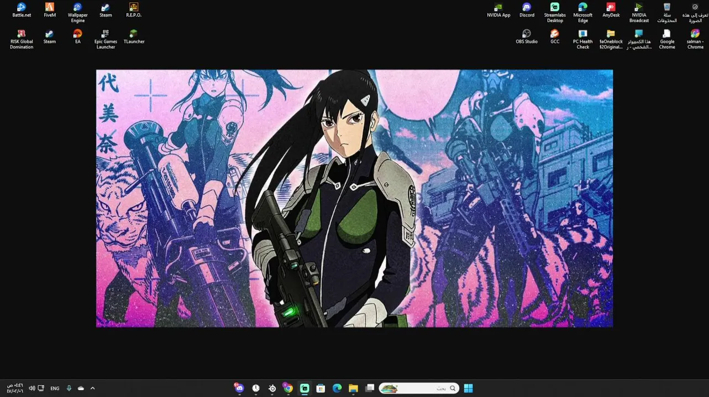The image size is (709, 397).
Task: Select the Wallpaper Engine desktop shortcut
Action: (x=78, y=12)
